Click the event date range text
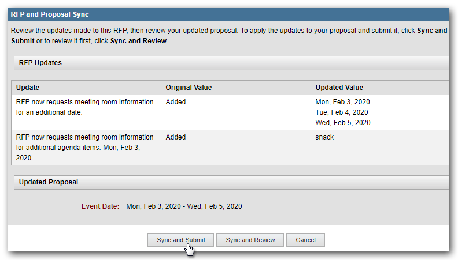The image size is (458, 260). click(184, 206)
